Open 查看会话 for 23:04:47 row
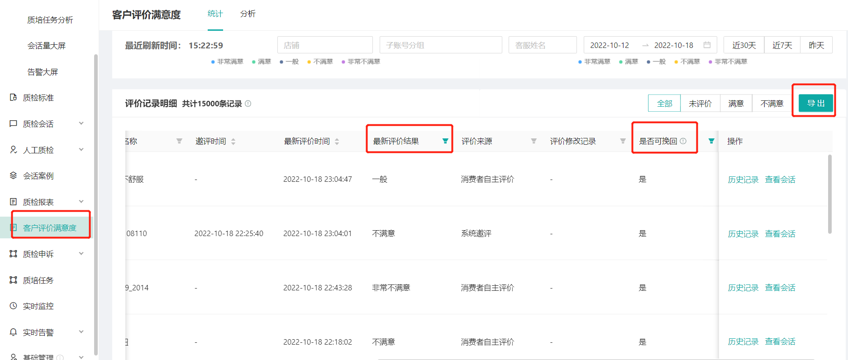848x360 pixels. pyautogui.click(x=780, y=180)
